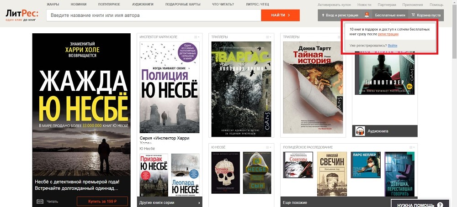Open the Корзина пуста cart
The height and width of the screenshot is (207, 457).
pos(426,15)
